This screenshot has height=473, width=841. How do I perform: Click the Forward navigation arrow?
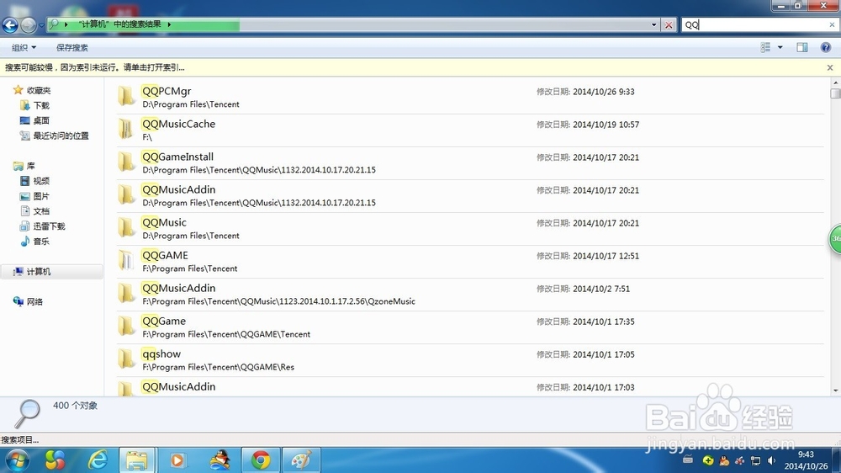coord(28,24)
